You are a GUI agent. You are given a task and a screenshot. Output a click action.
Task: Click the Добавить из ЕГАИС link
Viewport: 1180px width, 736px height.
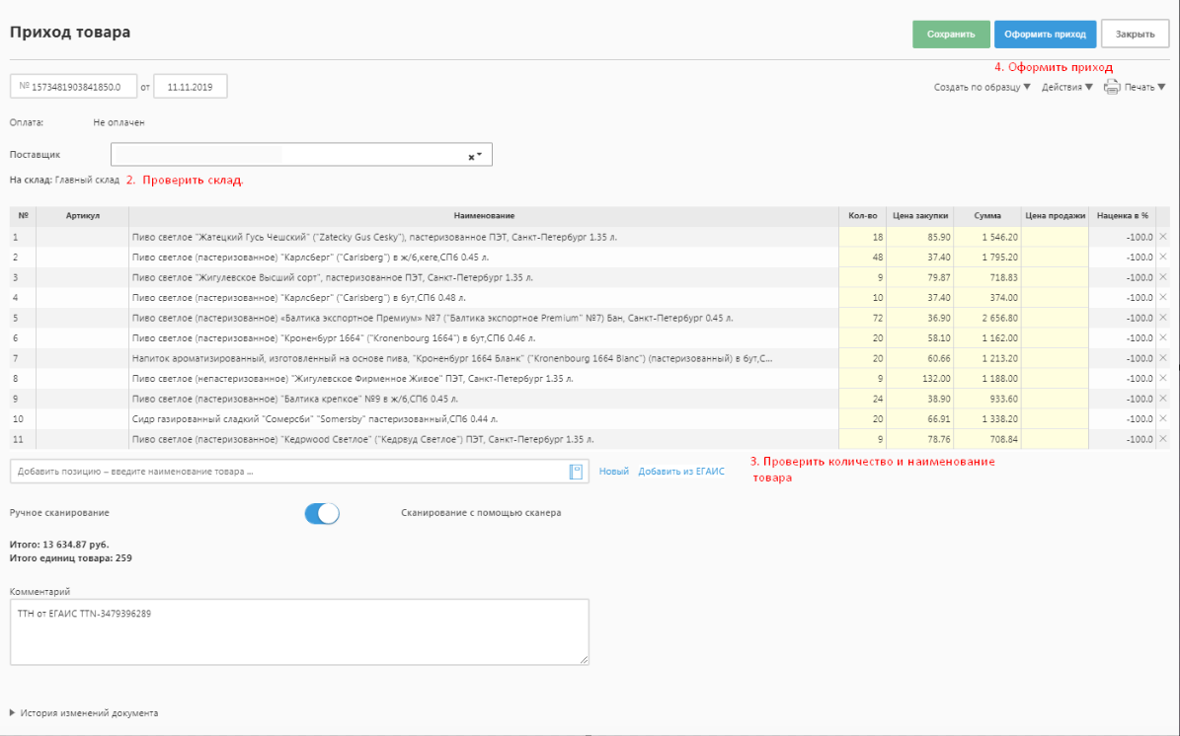(681, 472)
